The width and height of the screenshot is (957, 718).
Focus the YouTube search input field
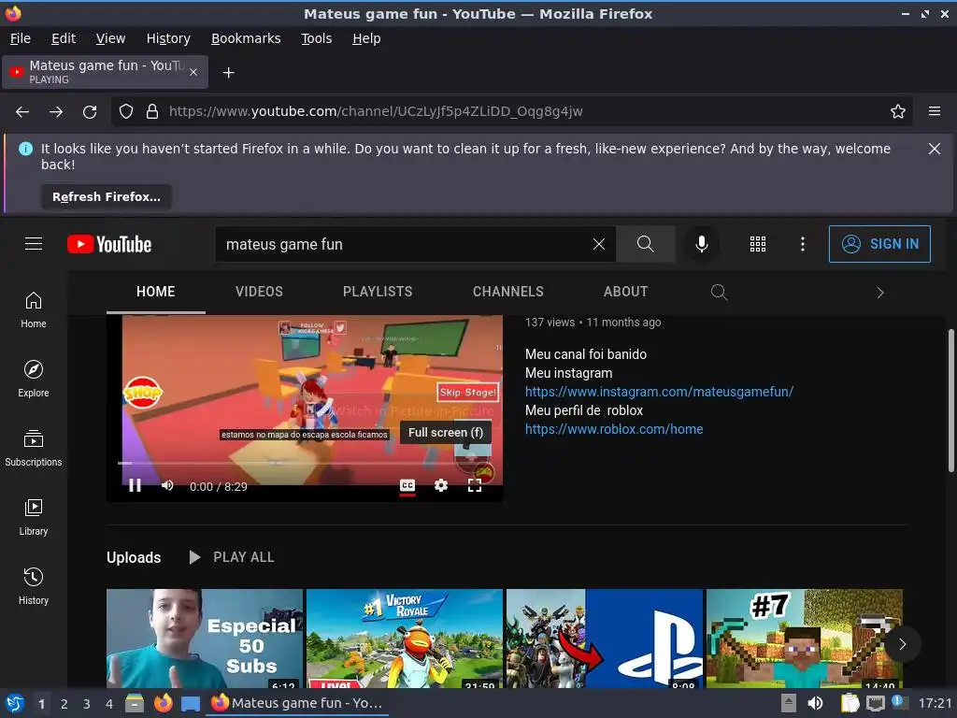[x=403, y=244]
